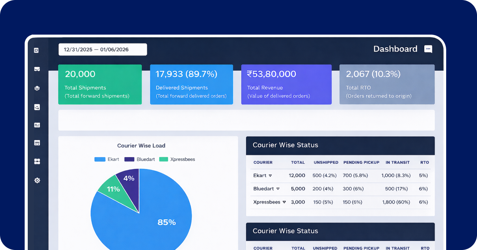Open the chat message icon beside Dashboard
The height and width of the screenshot is (250, 477).
click(428, 49)
